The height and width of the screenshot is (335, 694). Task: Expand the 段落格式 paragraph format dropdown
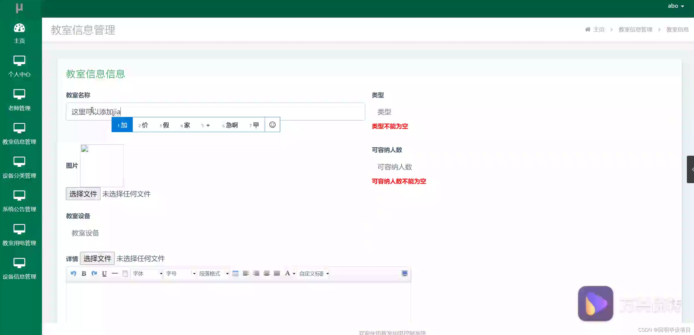213,273
